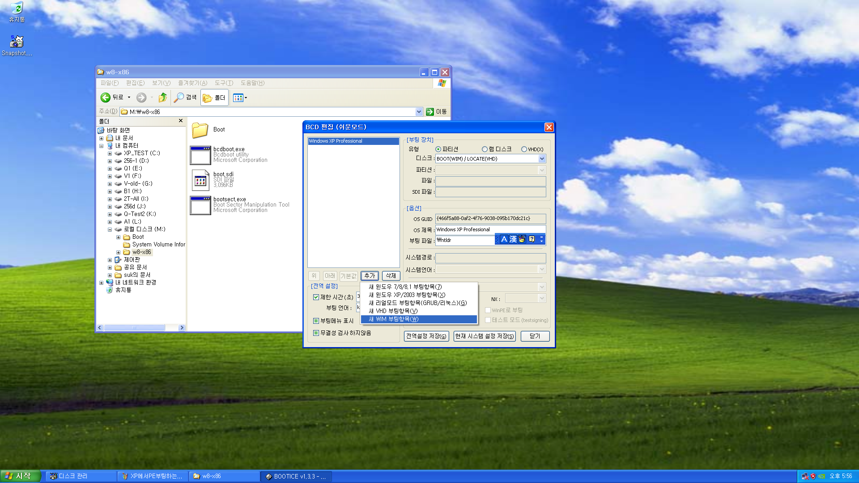Click horizontal scrollbar in Folders pane
The image size is (859, 483).
(134, 328)
